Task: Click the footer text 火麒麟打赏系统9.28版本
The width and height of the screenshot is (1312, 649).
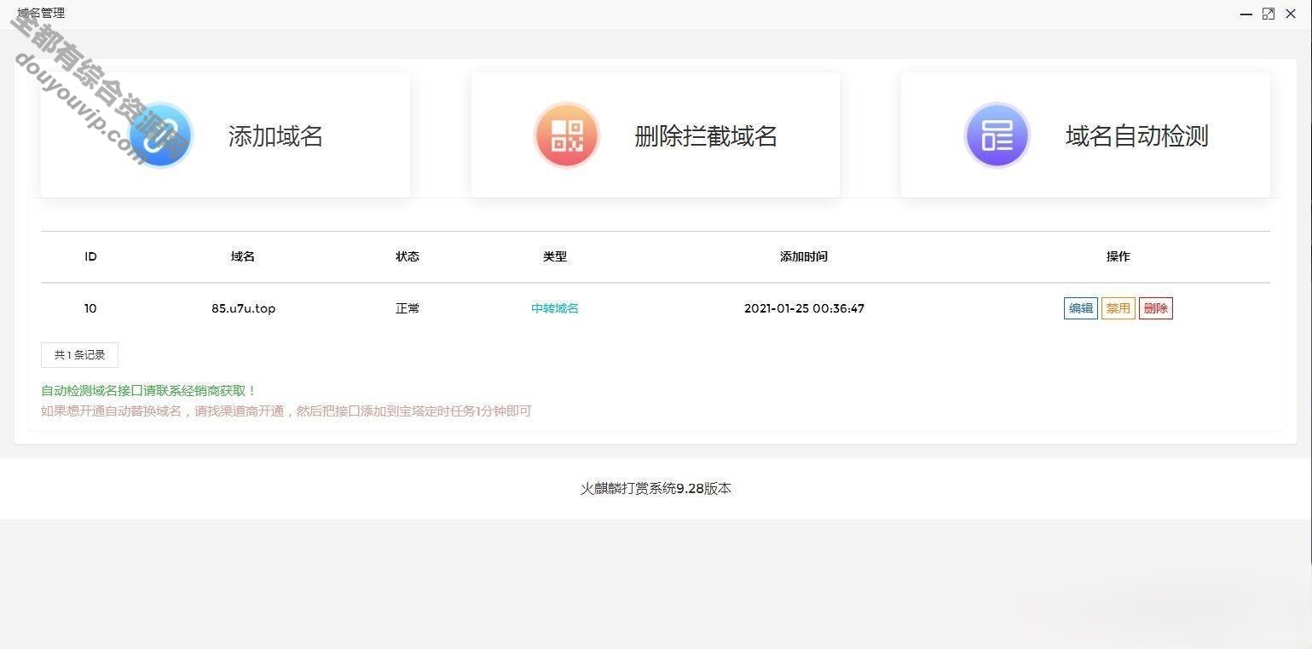Action: 656,489
